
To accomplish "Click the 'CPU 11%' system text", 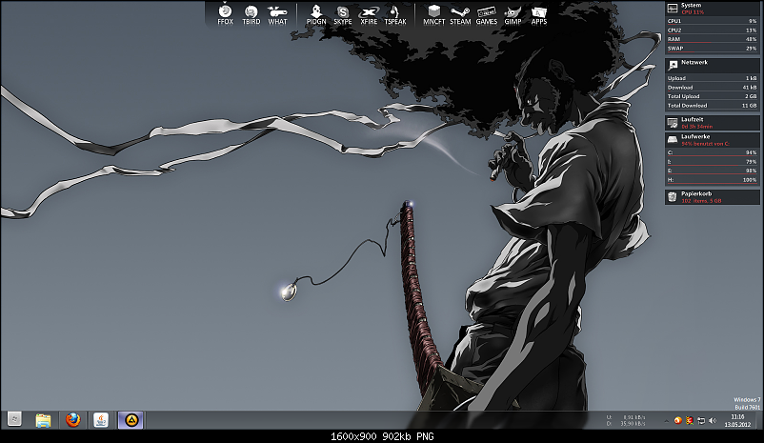I will tap(693, 12).
